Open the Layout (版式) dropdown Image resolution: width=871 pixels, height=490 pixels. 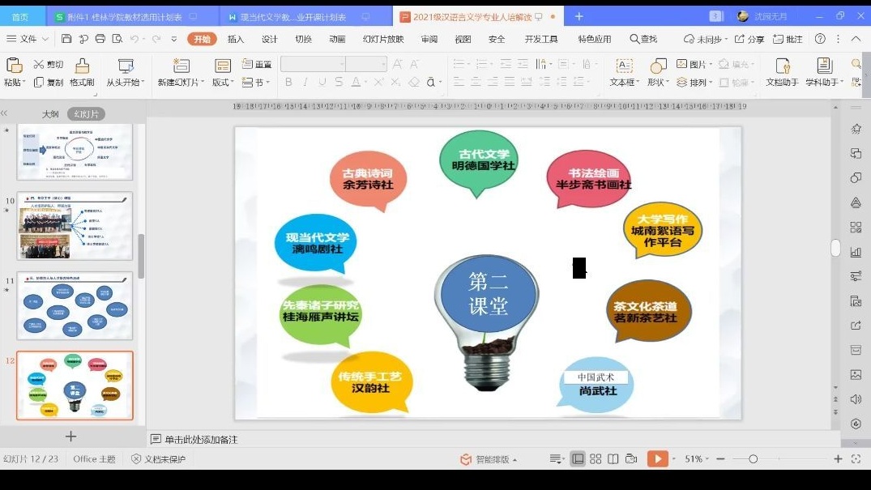click(223, 83)
